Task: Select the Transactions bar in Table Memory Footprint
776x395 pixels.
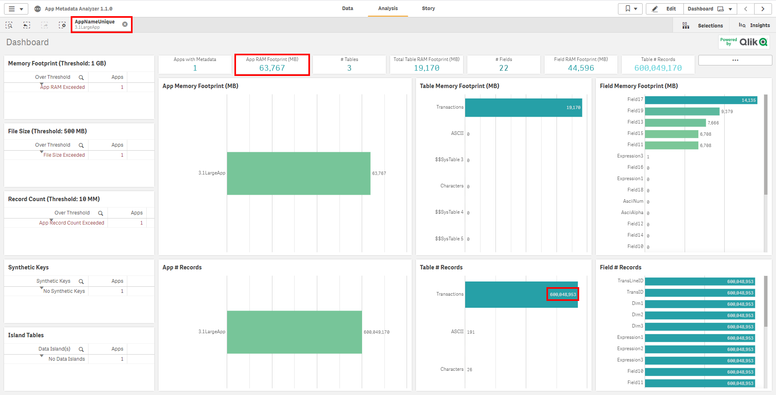Action: tap(523, 108)
